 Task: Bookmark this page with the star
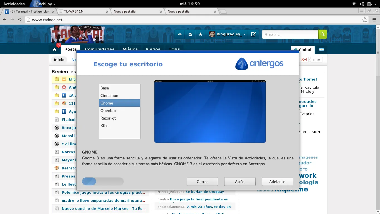[x=365, y=20]
